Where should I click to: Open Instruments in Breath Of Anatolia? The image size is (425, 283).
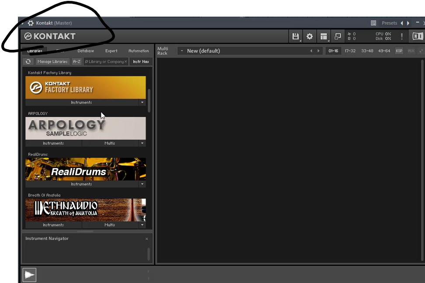click(53, 225)
